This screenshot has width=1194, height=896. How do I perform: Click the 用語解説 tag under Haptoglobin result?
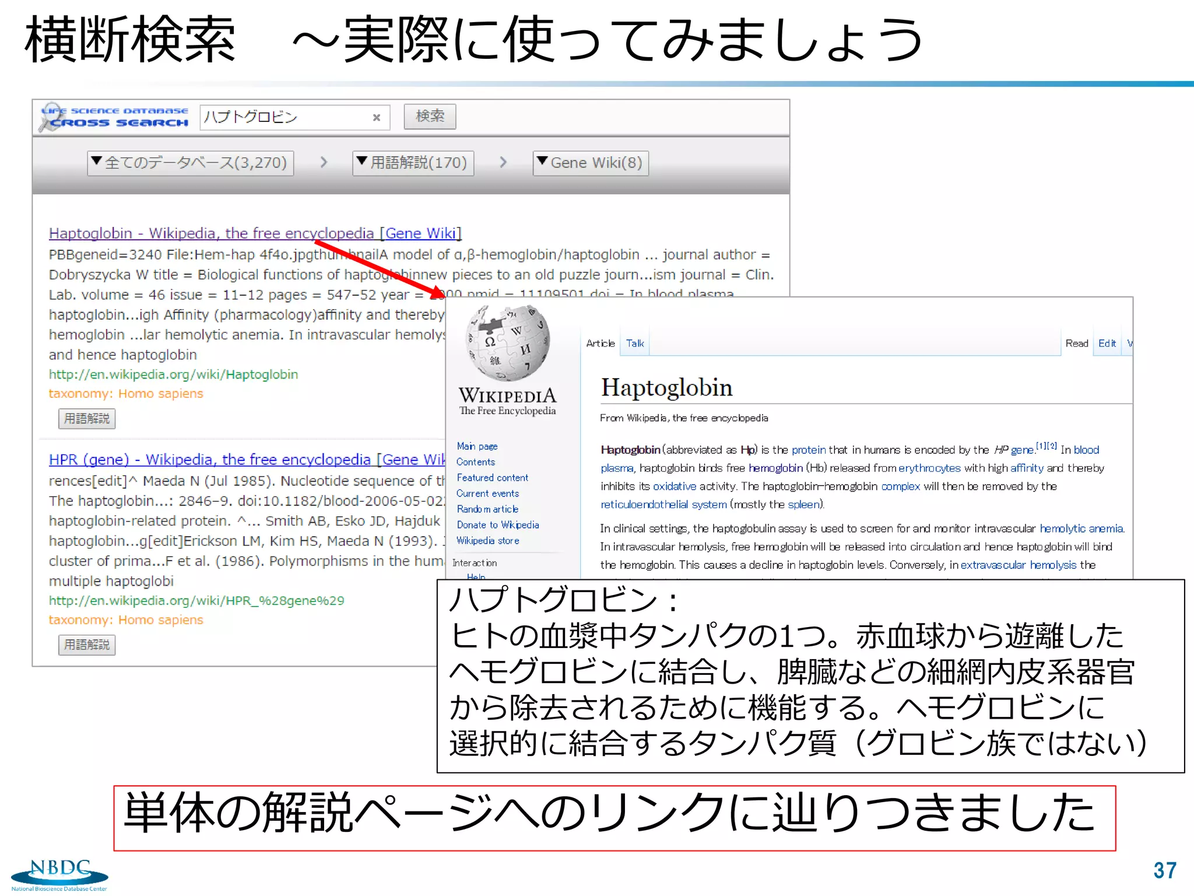click(87, 418)
